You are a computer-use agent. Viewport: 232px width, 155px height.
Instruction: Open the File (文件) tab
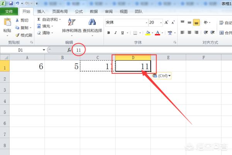(x=9, y=11)
